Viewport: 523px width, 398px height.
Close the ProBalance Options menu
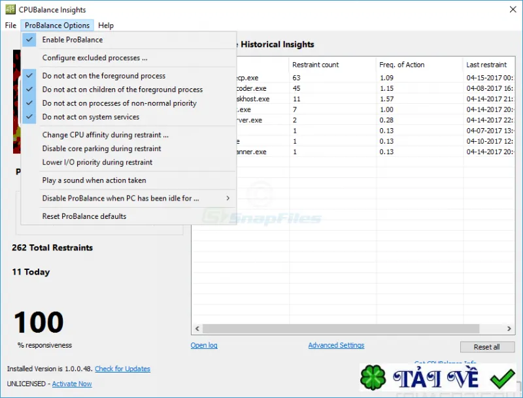(57, 25)
